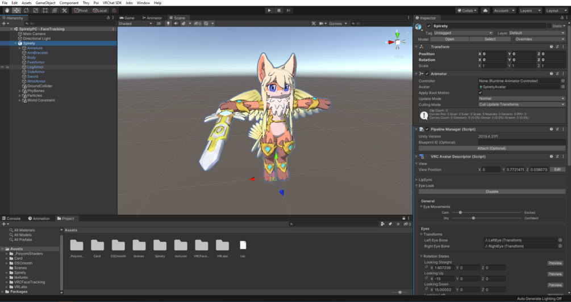Switch to the Console tab

[x=11, y=219]
